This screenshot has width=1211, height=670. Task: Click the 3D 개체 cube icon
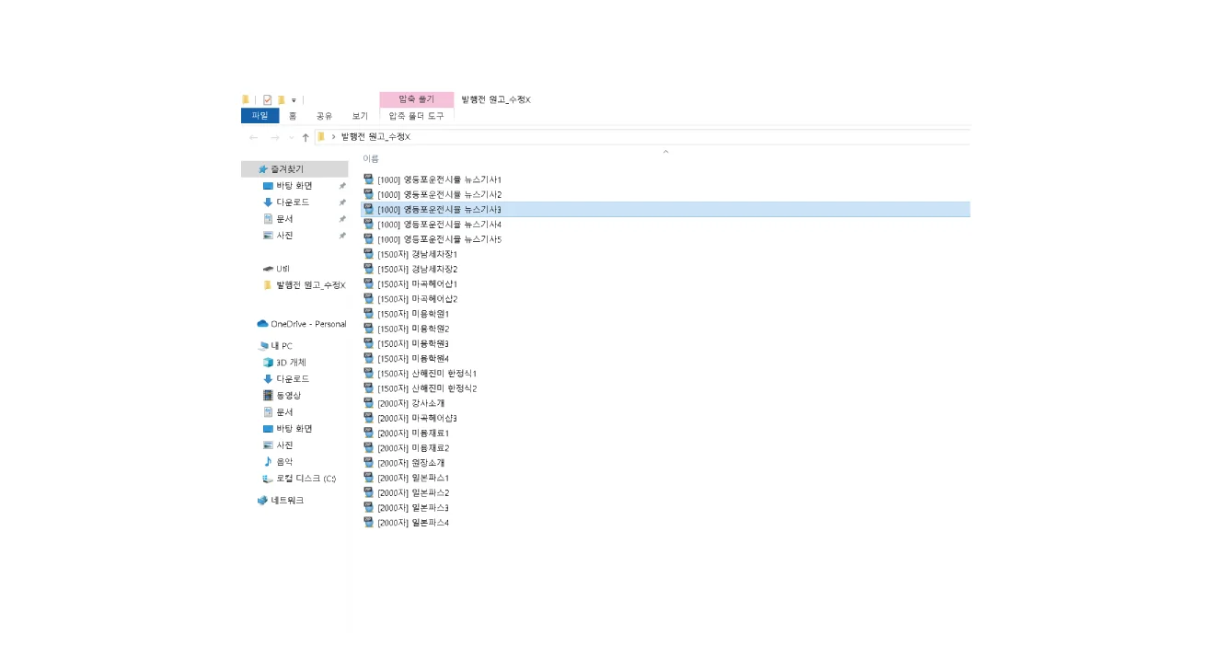[268, 363]
